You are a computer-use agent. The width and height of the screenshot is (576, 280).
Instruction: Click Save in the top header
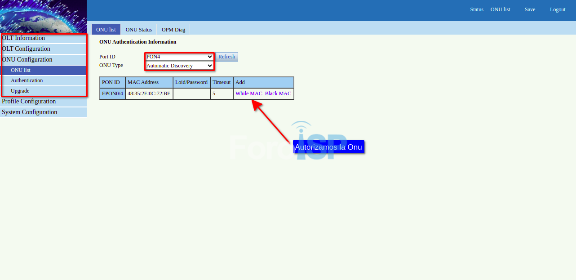point(530,9)
